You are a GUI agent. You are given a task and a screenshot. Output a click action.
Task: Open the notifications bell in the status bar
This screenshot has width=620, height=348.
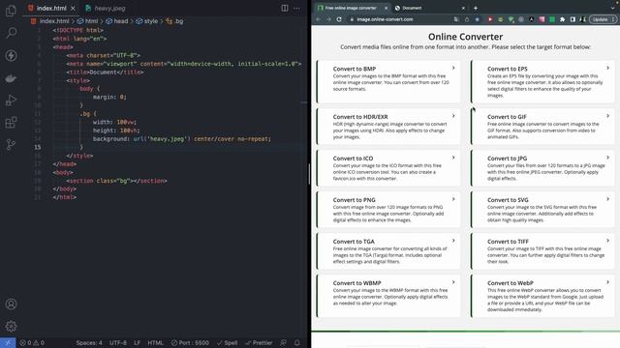click(x=297, y=343)
